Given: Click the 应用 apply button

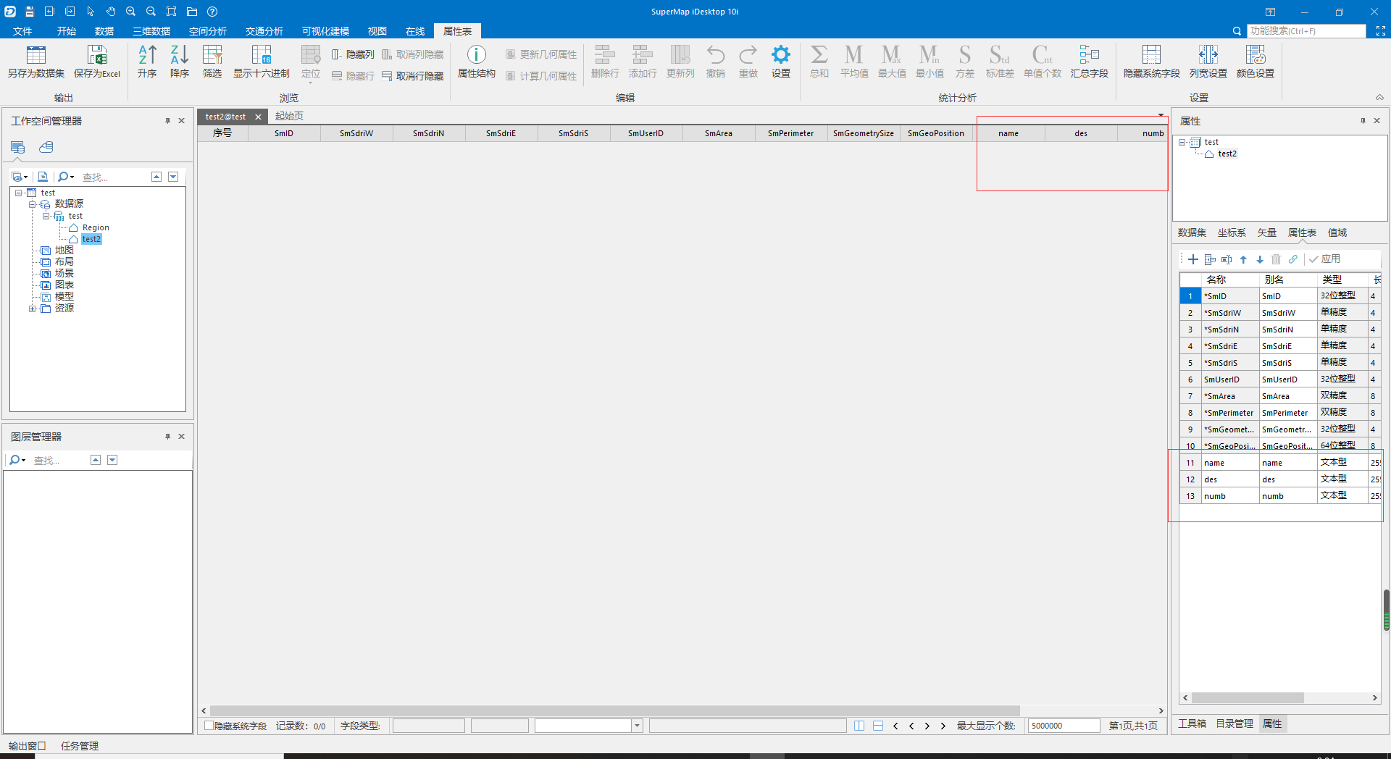Looking at the screenshot, I should pyautogui.click(x=1324, y=259).
